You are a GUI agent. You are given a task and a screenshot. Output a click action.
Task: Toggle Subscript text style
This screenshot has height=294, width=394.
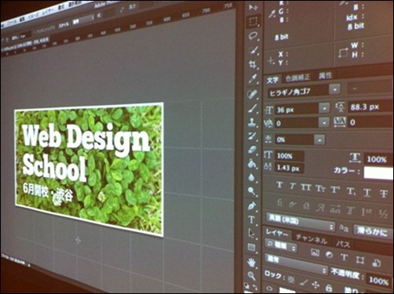[x=351, y=191]
